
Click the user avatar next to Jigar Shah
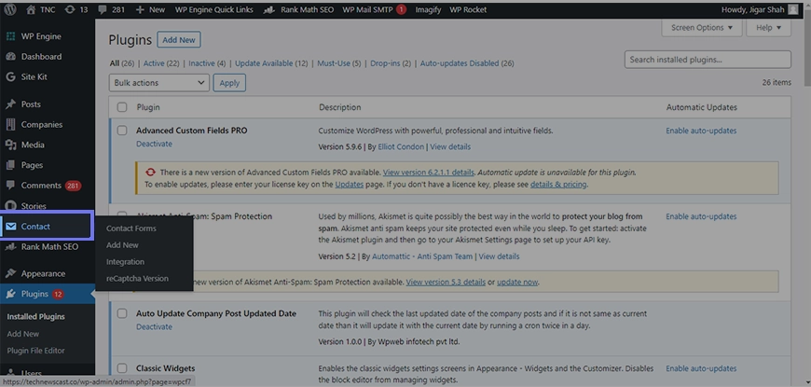793,9
